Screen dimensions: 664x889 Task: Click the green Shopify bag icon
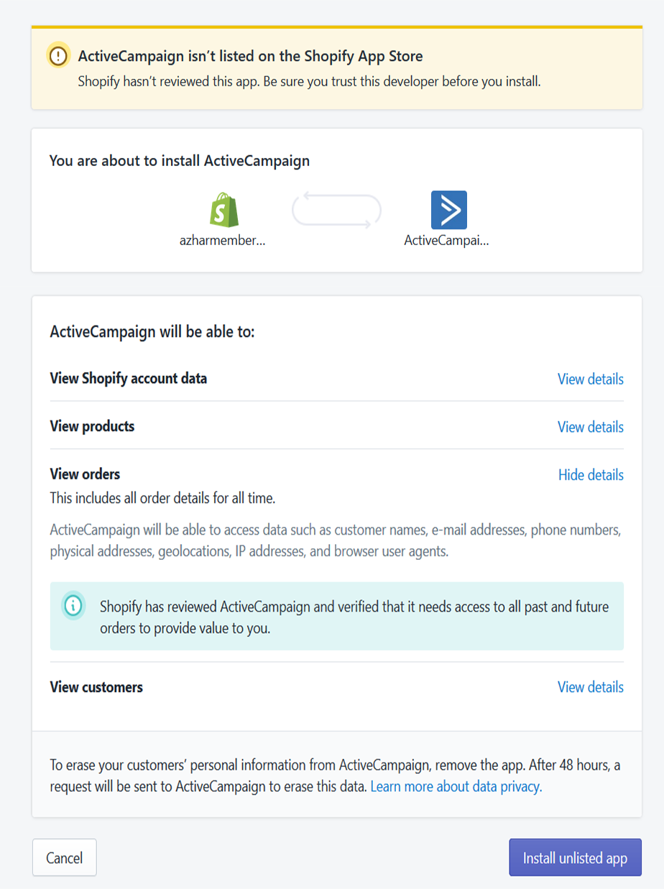[223, 210]
